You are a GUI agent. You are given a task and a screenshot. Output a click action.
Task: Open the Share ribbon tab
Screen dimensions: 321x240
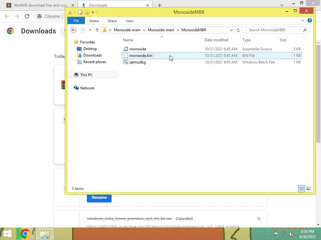click(112, 21)
